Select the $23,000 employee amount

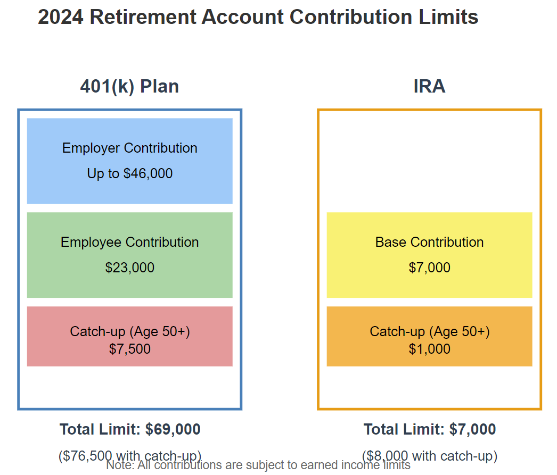pos(129,268)
